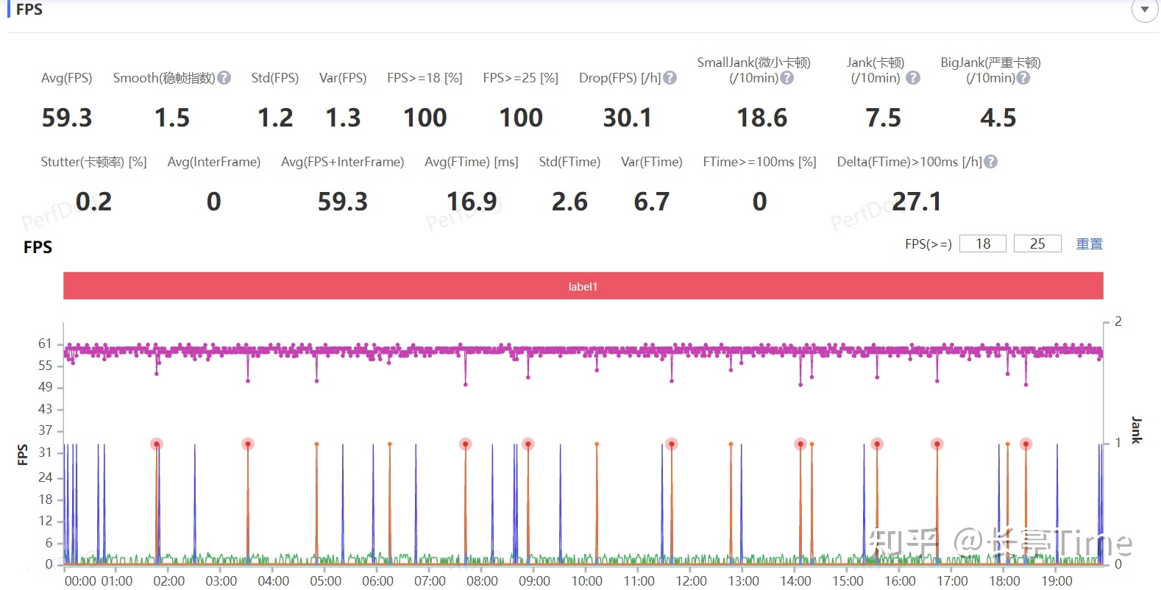
Task: Click help icon next to Smooth index
Action: pos(224,78)
